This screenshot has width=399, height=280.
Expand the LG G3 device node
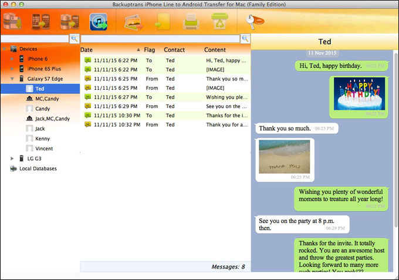(12, 158)
